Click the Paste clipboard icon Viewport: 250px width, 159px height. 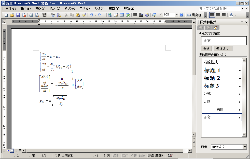coord(78,15)
